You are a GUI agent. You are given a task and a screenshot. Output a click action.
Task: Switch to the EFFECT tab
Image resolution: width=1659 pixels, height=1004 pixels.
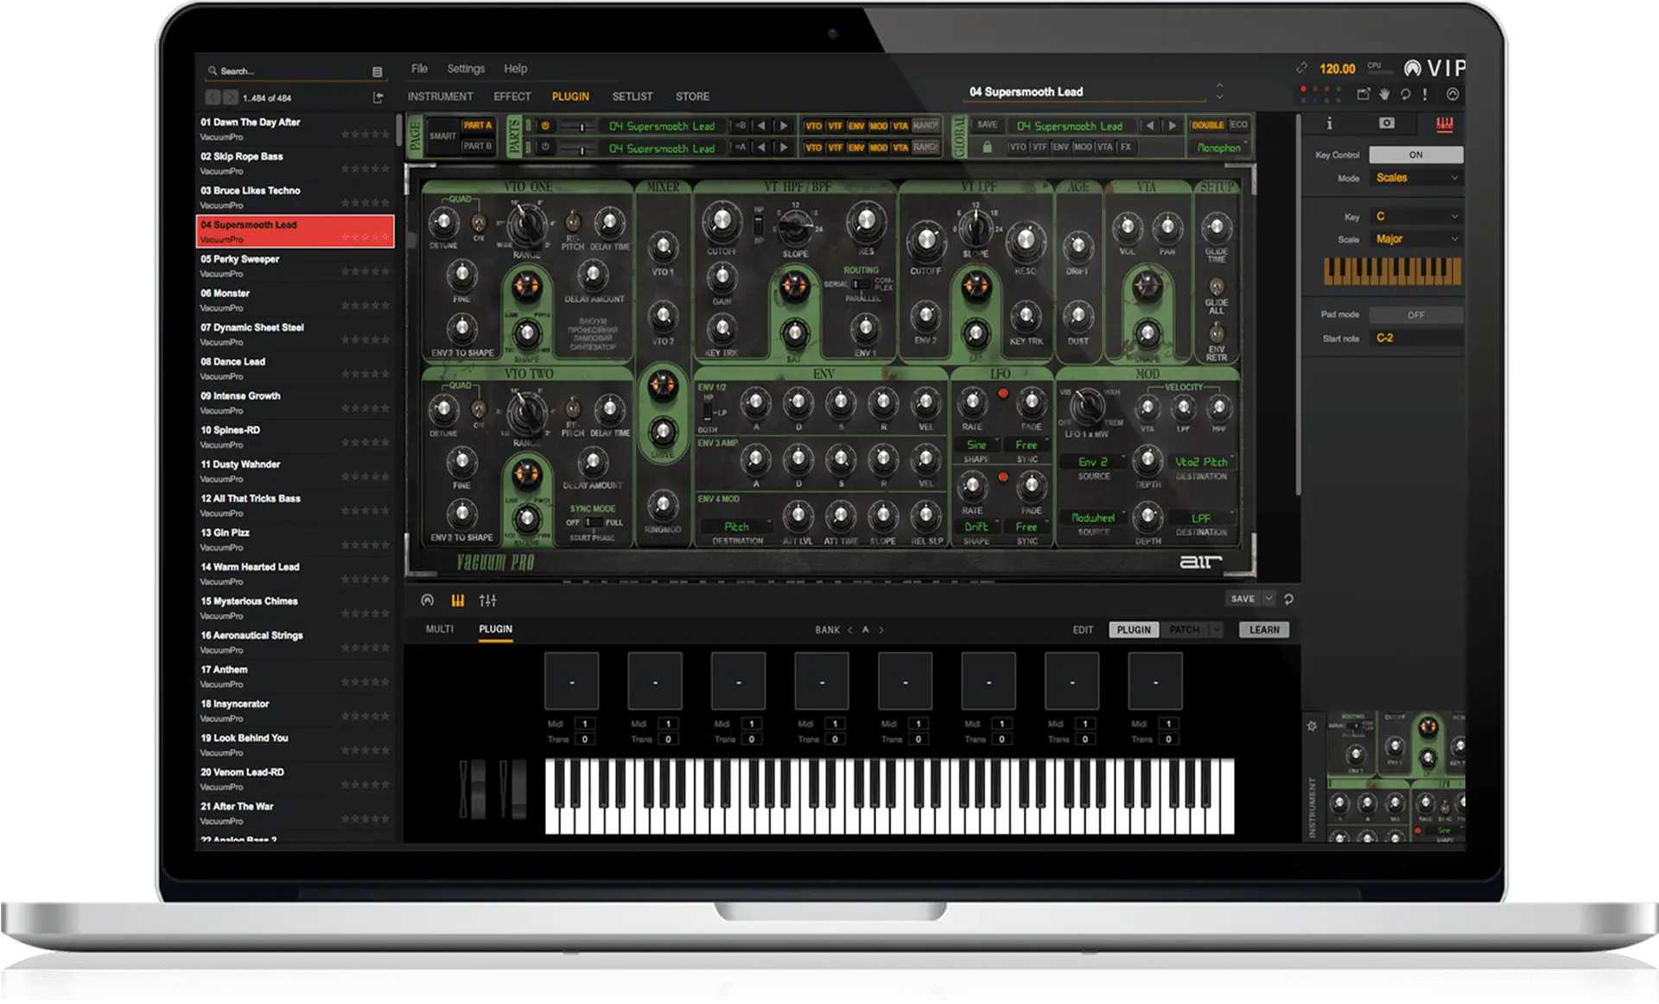click(512, 97)
